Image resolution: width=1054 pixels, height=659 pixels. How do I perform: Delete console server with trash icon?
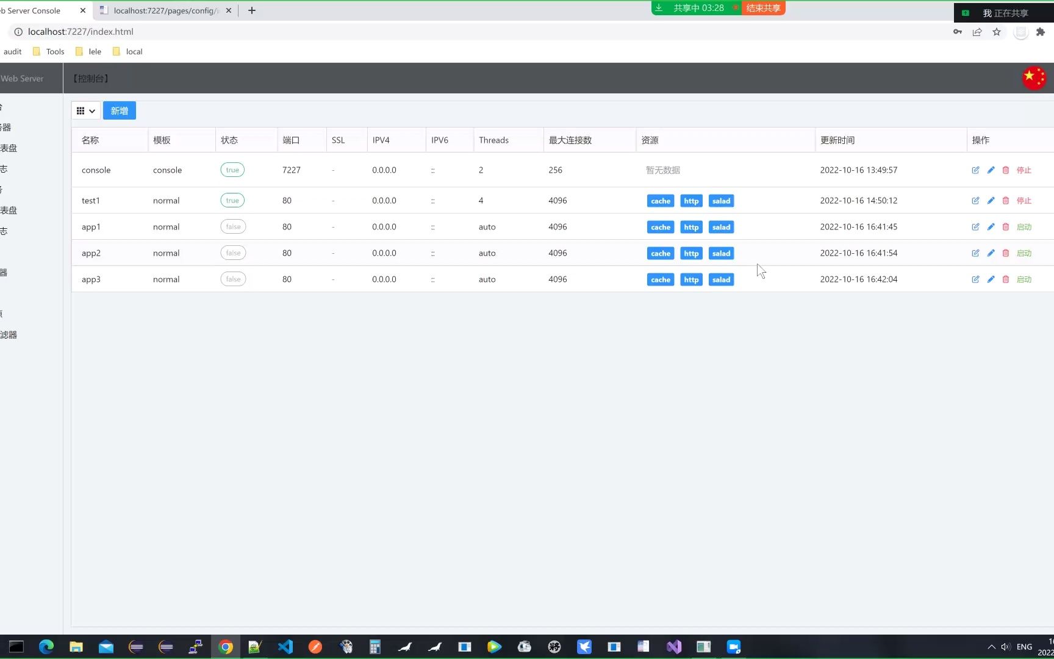[x=1006, y=170]
